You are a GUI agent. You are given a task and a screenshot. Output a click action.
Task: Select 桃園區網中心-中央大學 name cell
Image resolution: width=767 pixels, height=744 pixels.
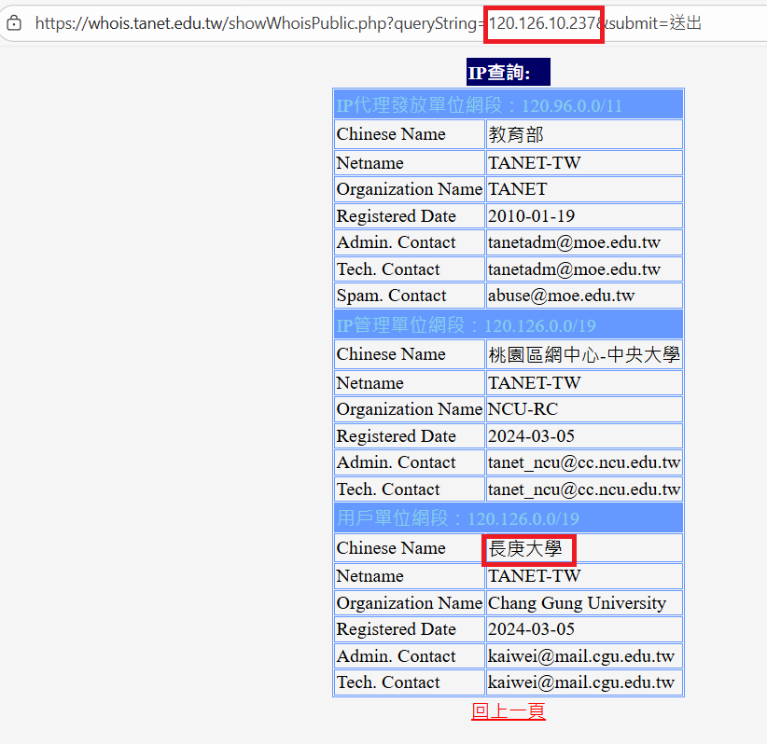pyautogui.click(x=584, y=354)
